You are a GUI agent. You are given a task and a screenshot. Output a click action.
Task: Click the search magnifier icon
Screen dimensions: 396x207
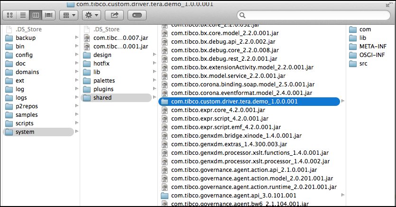[242, 15]
